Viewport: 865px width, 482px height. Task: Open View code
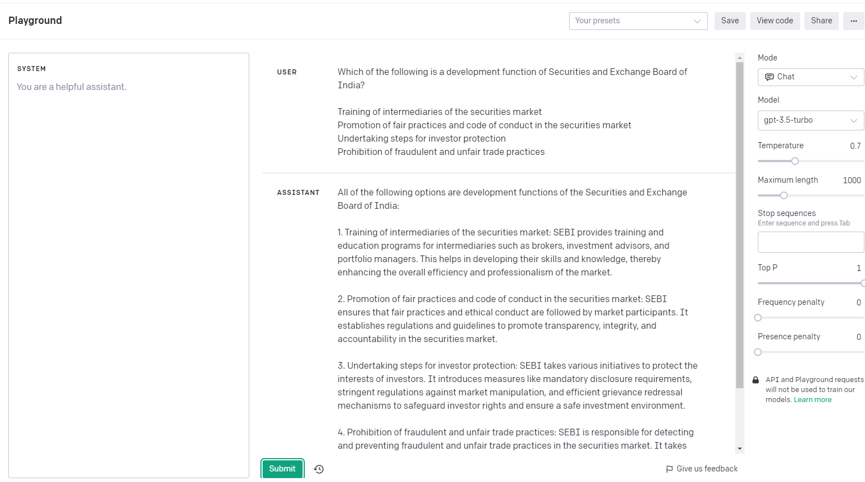[775, 21]
